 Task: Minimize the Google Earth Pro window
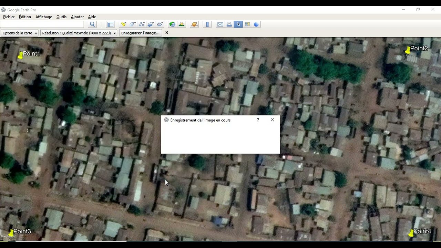tap(403, 10)
